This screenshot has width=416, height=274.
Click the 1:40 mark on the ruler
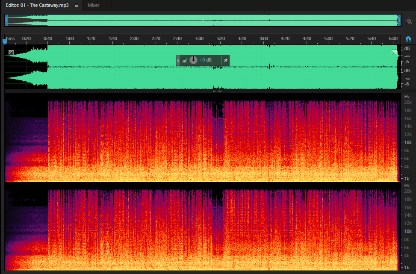pos(113,38)
